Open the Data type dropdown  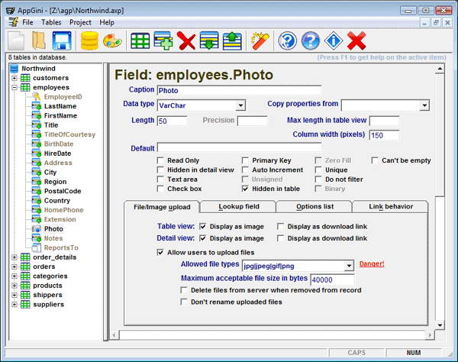click(x=240, y=105)
